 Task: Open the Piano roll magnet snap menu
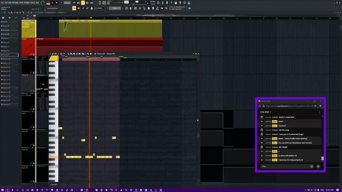tap(56, 54)
